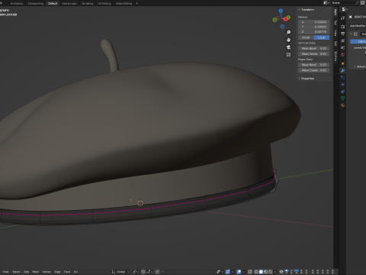Open the pivot point dropdown
Image resolution: width=366 pixels, height=275 pixels.
point(136,272)
